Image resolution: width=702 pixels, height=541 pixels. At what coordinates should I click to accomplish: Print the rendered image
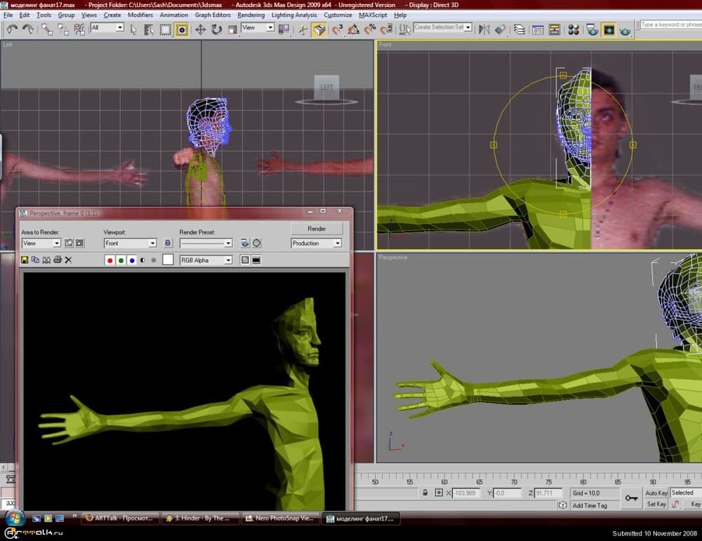coord(58,260)
